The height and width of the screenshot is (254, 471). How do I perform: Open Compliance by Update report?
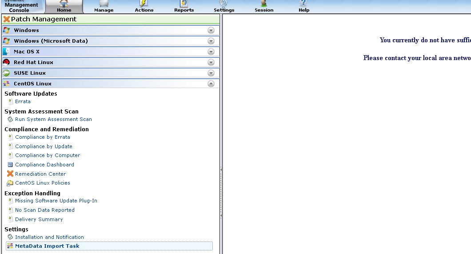(44, 146)
